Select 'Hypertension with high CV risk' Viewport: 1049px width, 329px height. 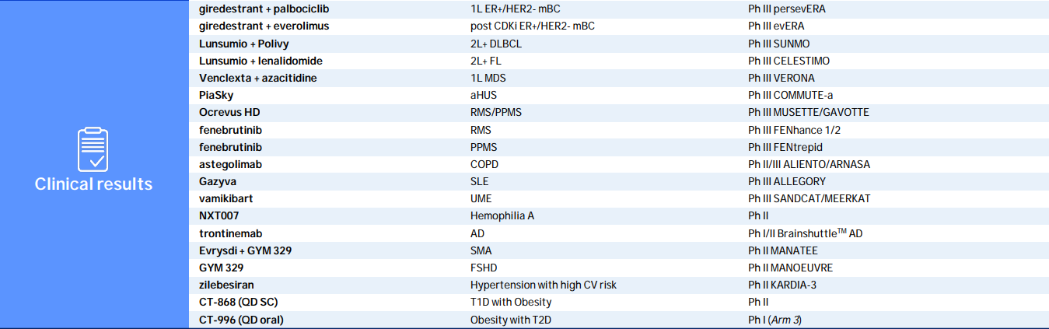[544, 285]
